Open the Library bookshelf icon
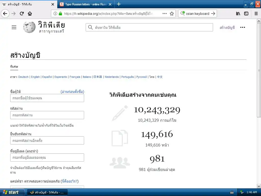The image size is (261, 196). 238,14
